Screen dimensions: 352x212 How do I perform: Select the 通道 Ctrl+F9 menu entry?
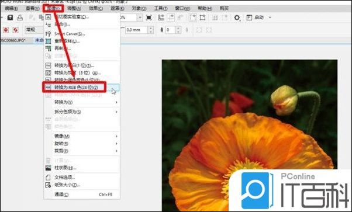pos(82,194)
